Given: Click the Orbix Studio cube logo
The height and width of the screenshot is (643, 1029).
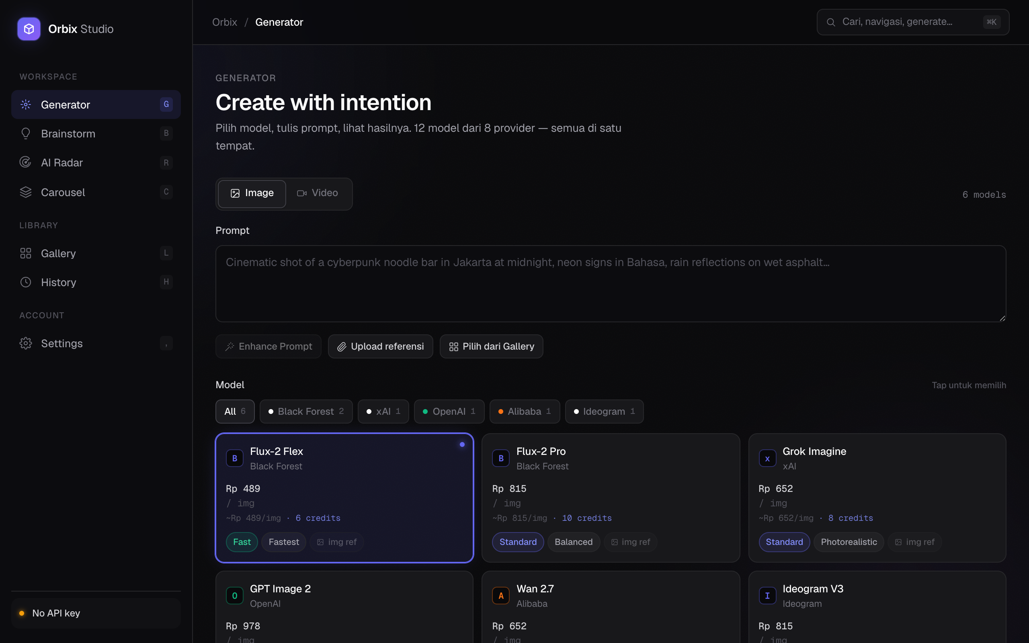Looking at the screenshot, I should (x=29, y=29).
